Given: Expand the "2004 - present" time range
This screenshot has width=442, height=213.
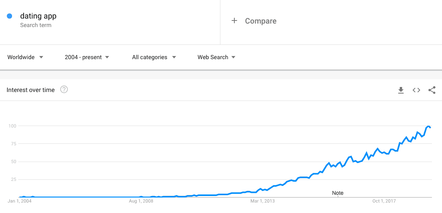Looking at the screenshot, I should click(x=87, y=57).
